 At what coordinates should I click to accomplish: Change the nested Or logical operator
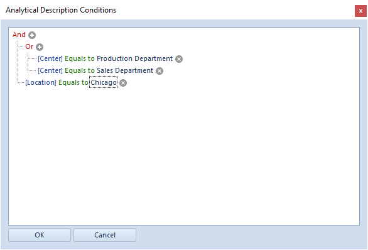pos(30,46)
